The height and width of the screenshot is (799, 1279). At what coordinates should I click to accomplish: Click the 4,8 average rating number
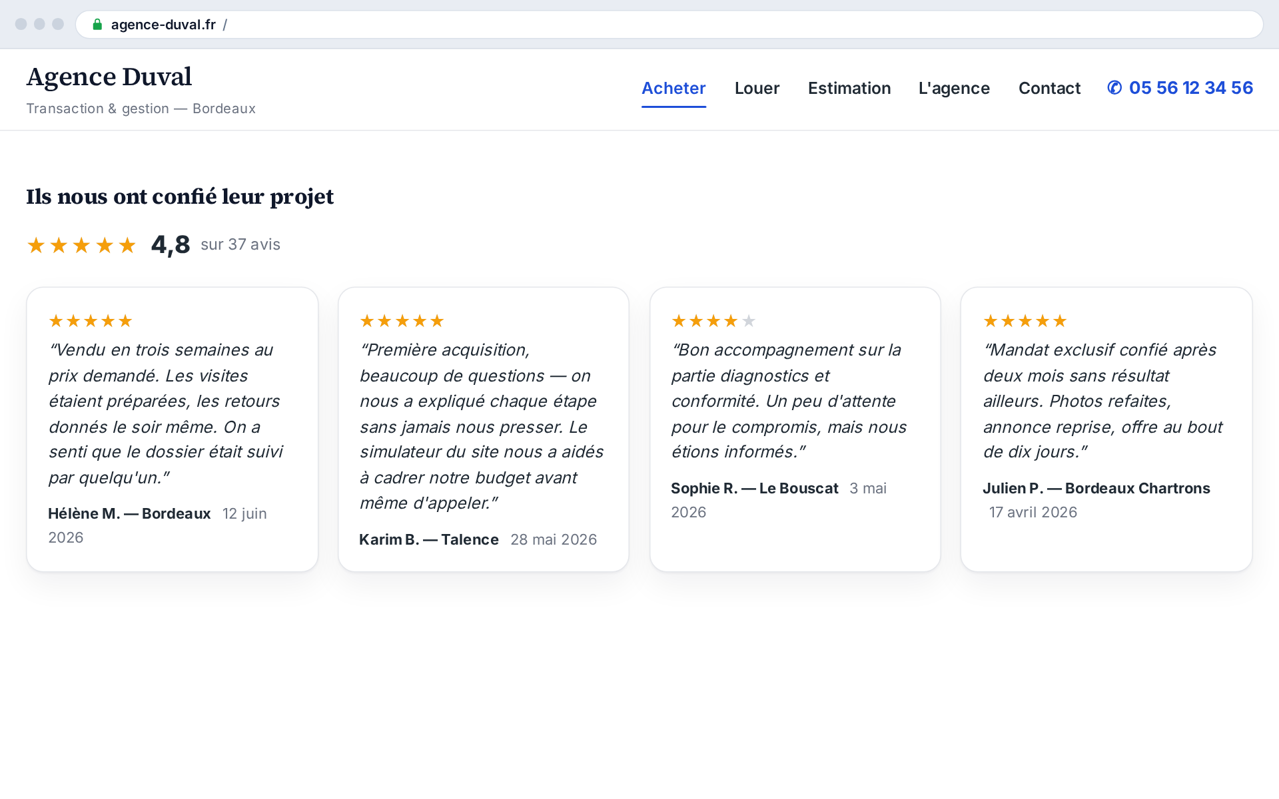click(x=171, y=244)
